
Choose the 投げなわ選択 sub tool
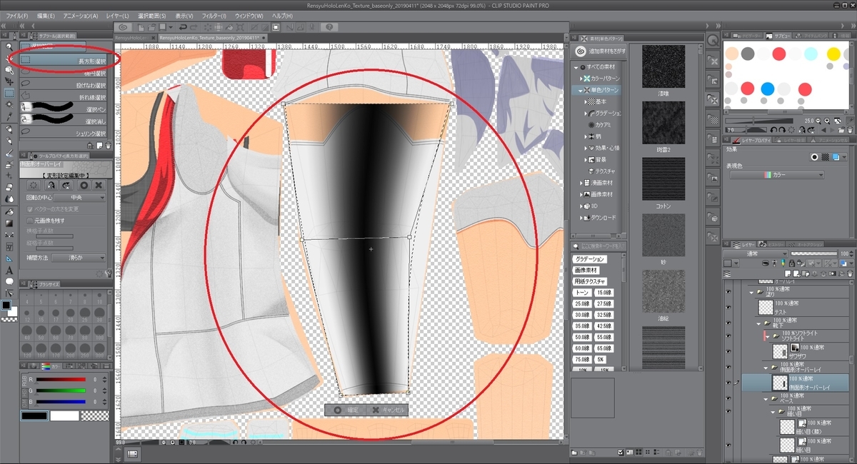pyautogui.click(x=64, y=85)
